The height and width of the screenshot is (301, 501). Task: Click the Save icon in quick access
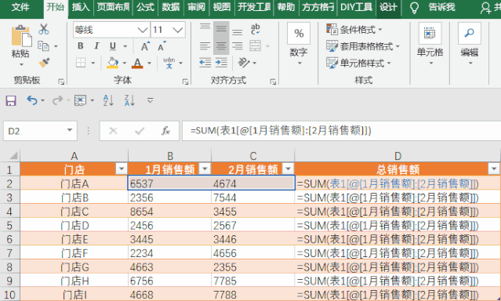click(x=11, y=100)
